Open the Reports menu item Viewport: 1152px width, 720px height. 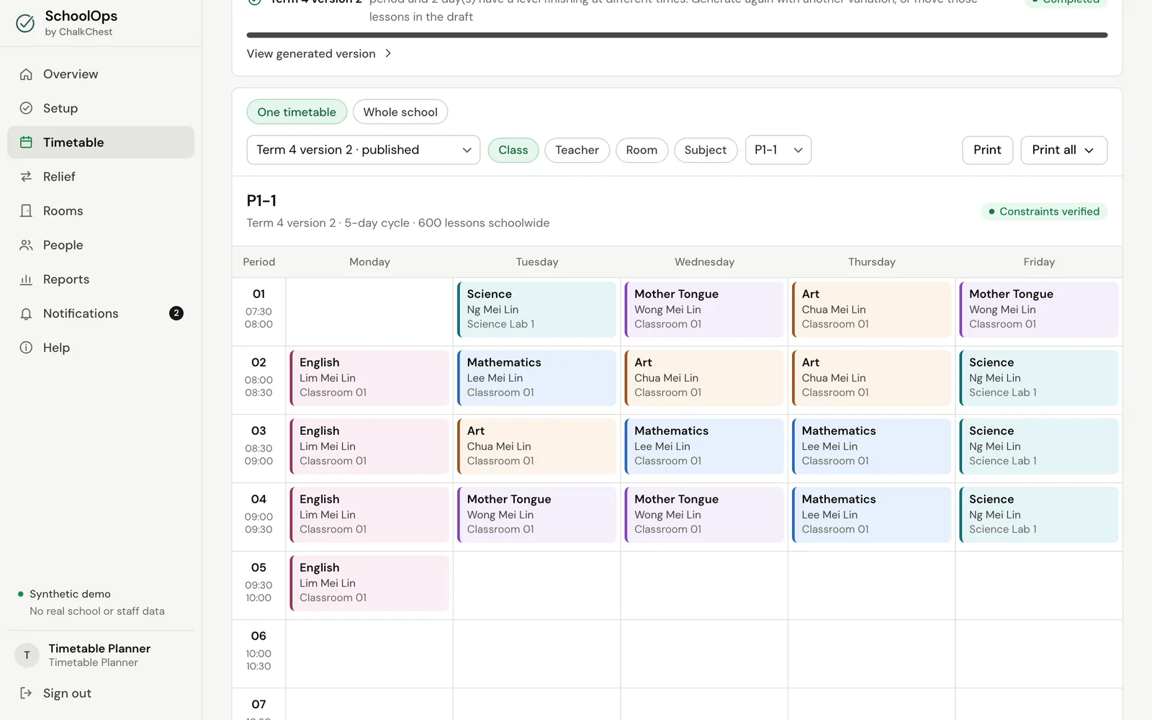[101, 279]
